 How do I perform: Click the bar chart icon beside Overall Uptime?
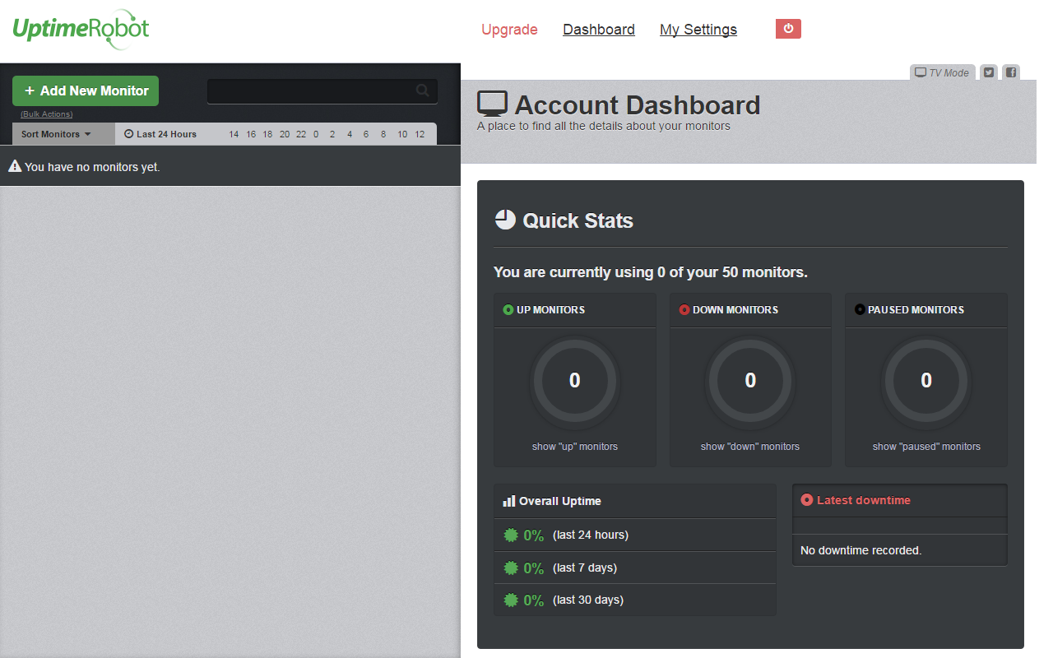tap(509, 500)
